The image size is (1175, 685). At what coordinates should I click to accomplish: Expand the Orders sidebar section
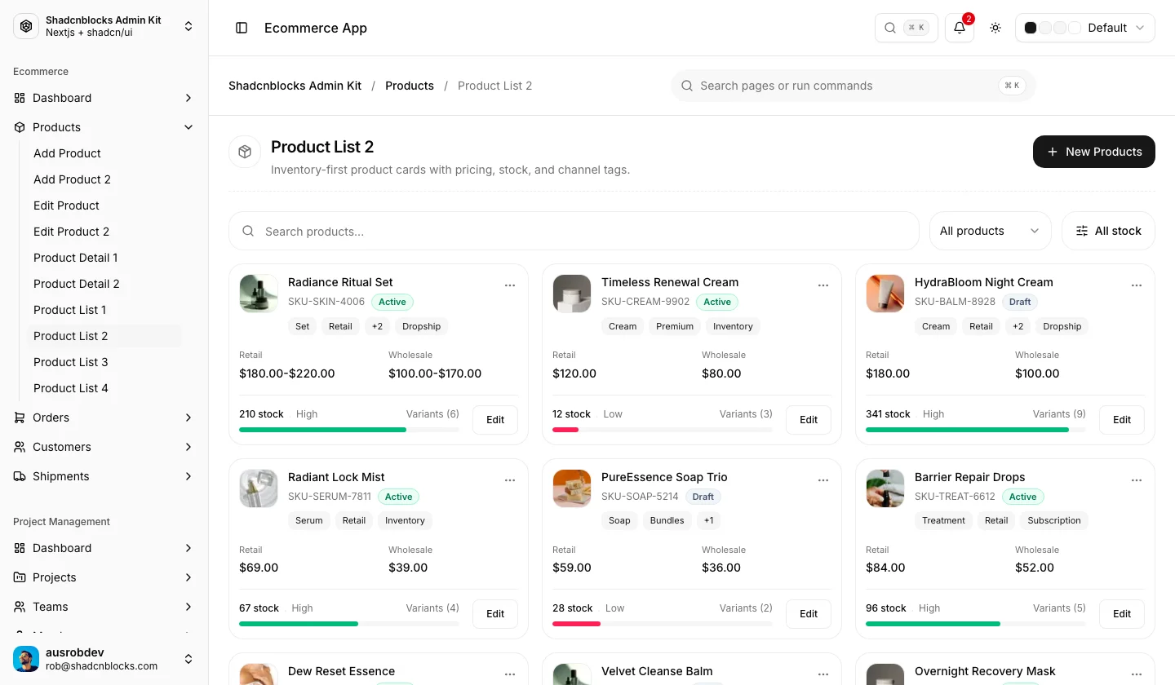[x=104, y=418]
